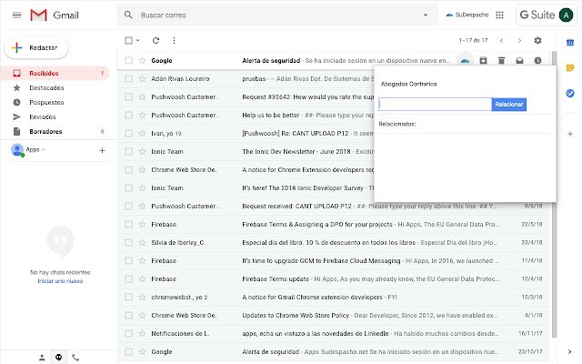This screenshot has height=364, width=582.
Task: Click the search magnifier icon
Action: 128,15
